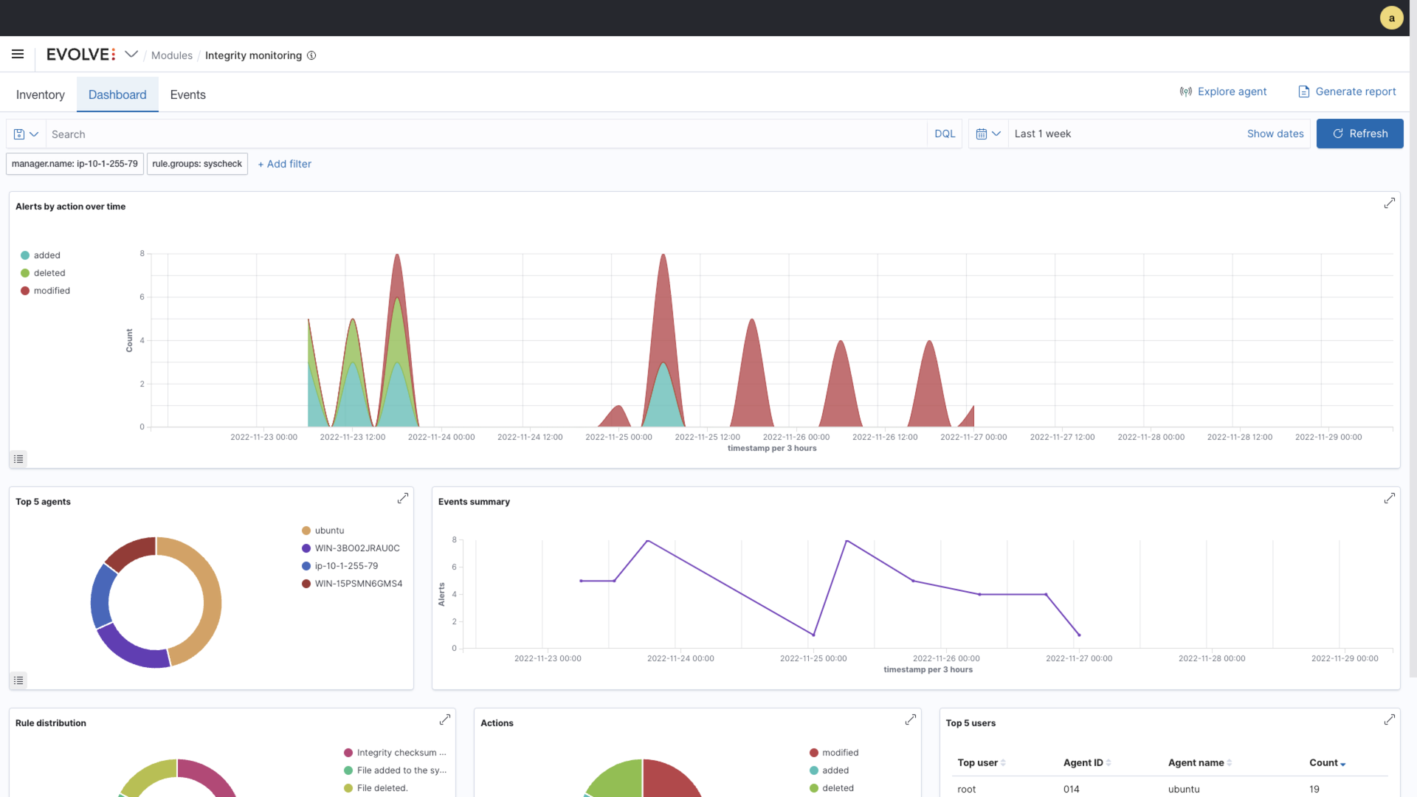Screen dimensions: 1417x797
Task: Switch to the Inventory tab
Action: pyautogui.click(x=40, y=94)
